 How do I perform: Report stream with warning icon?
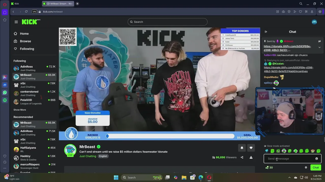(251, 157)
